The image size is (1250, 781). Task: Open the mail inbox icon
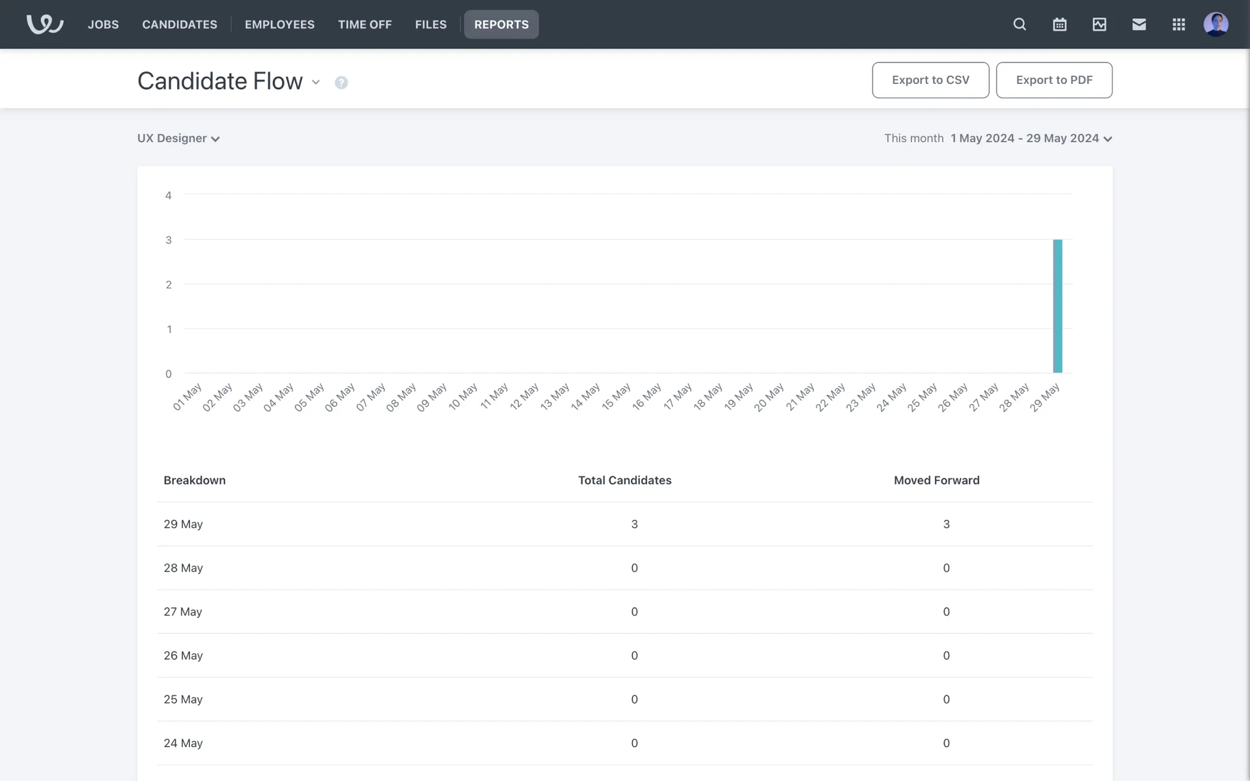coord(1139,24)
